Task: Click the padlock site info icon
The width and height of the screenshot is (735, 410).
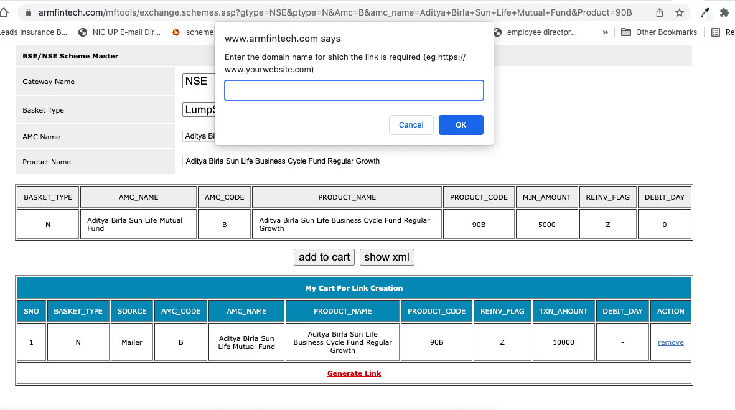Action: [29, 12]
